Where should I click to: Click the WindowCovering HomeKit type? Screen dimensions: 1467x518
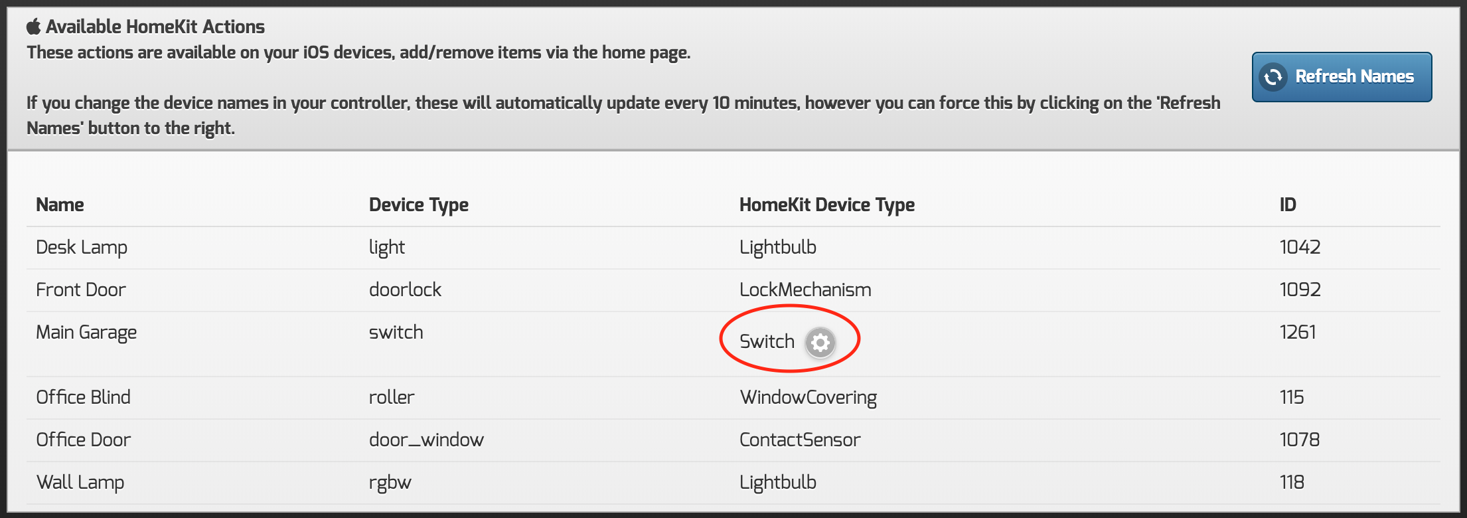coord(809,398)
